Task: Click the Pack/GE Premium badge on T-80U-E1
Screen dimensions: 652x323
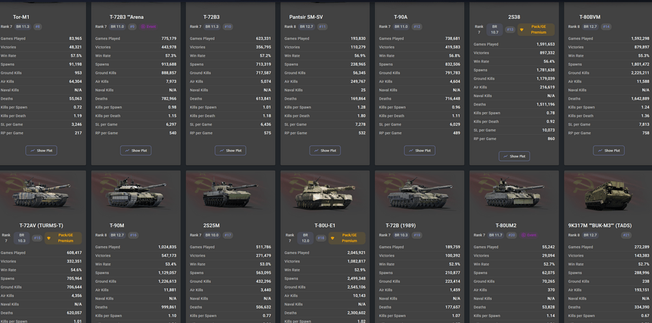Action: click(x=347, y=238)
